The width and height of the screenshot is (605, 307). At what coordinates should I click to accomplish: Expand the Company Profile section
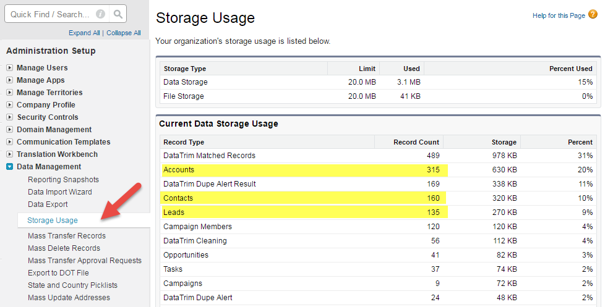10,105
